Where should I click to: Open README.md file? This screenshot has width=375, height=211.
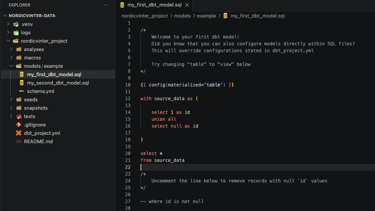click(x=38, y=141)
